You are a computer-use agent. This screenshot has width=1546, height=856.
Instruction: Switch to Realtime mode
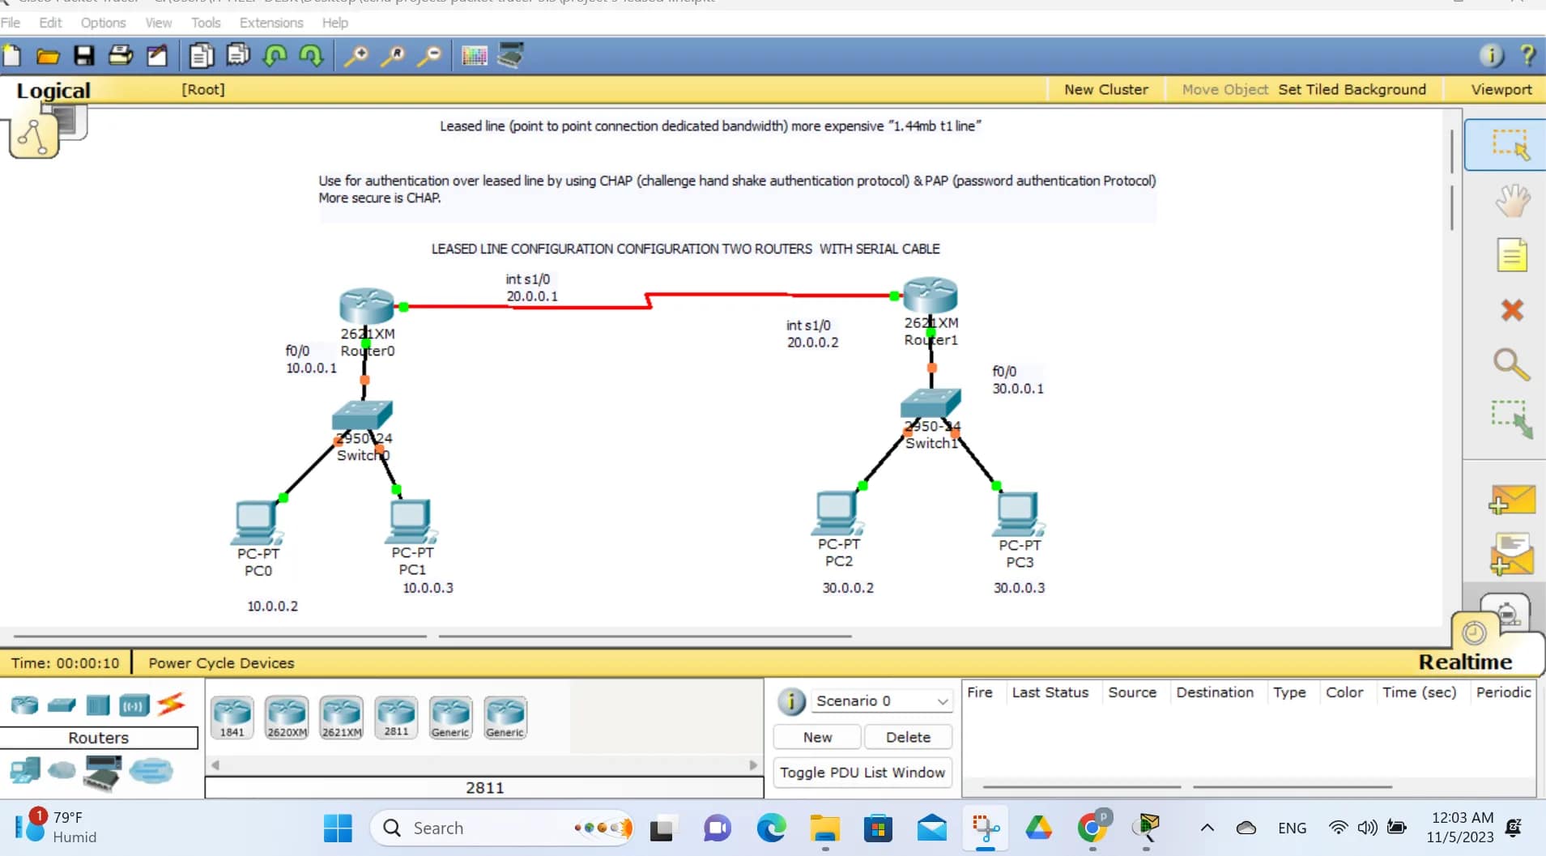point(1464,662)
